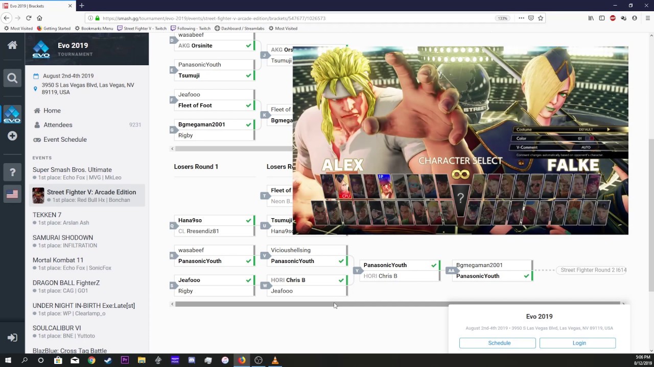Select DRAGON BALL FighterZ event
The image size is (654, 367).
click(66, 283)
